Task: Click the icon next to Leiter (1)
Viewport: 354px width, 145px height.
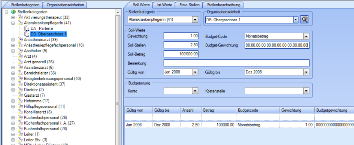Action: (x=20, y=134)
